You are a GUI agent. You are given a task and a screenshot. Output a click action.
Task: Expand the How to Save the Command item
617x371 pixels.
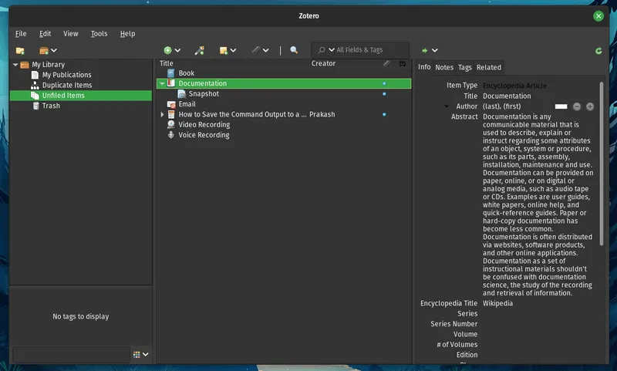tap(162, 114)
